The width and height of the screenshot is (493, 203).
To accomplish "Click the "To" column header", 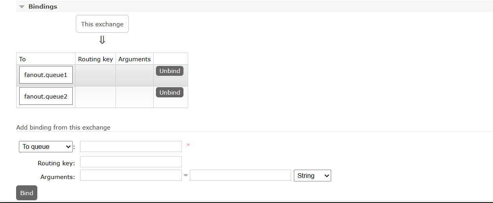I will (22, 59).
